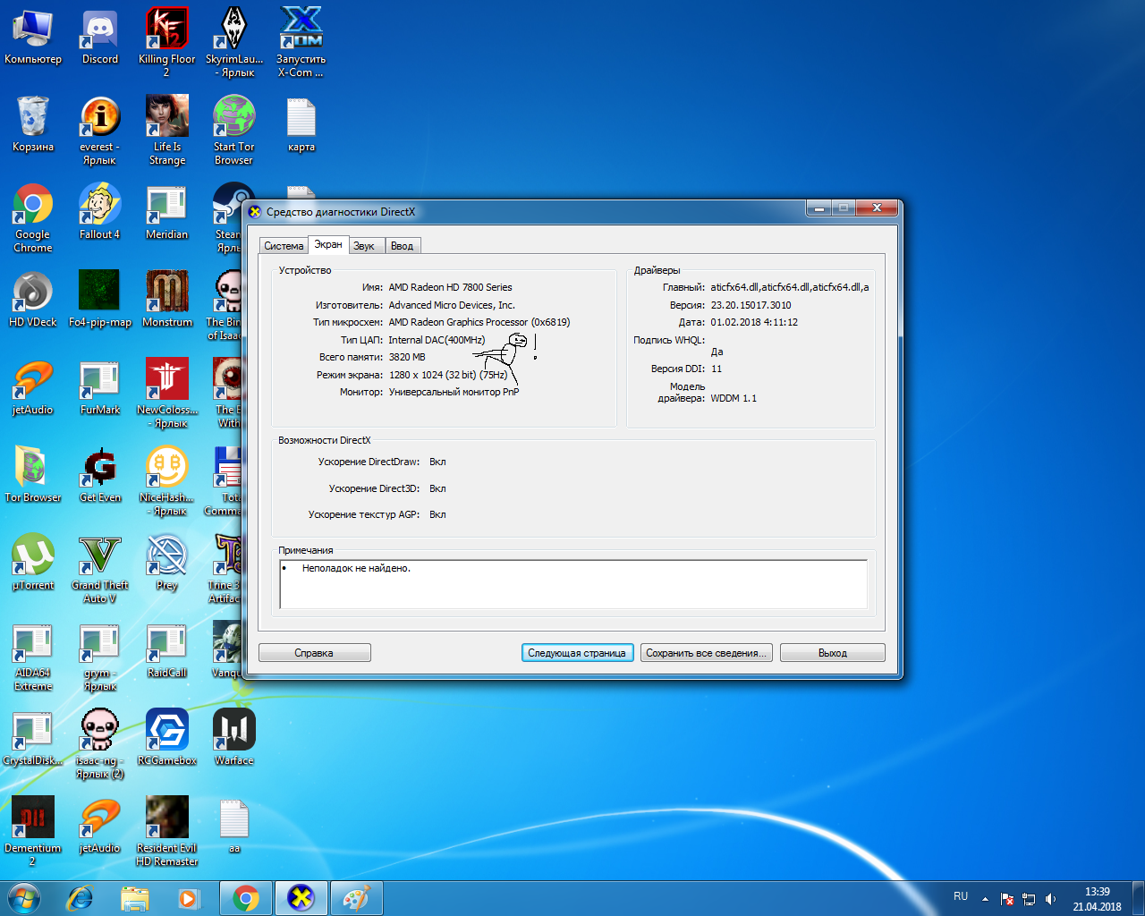Launch Get Even desktop icon
This screenshot has width=1145, height=916.
[100, 474]
